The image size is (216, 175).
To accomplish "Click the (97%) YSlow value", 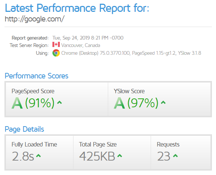I will point(143,103).
